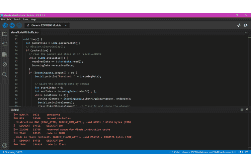Click 'if (incomingData.length() > 0) {' line

pyautogui.click(x=53, y=73)
